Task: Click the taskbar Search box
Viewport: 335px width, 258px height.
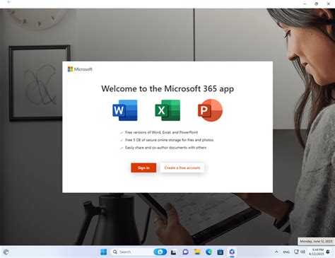Action: pyautogui.click(x=139, y=252)
